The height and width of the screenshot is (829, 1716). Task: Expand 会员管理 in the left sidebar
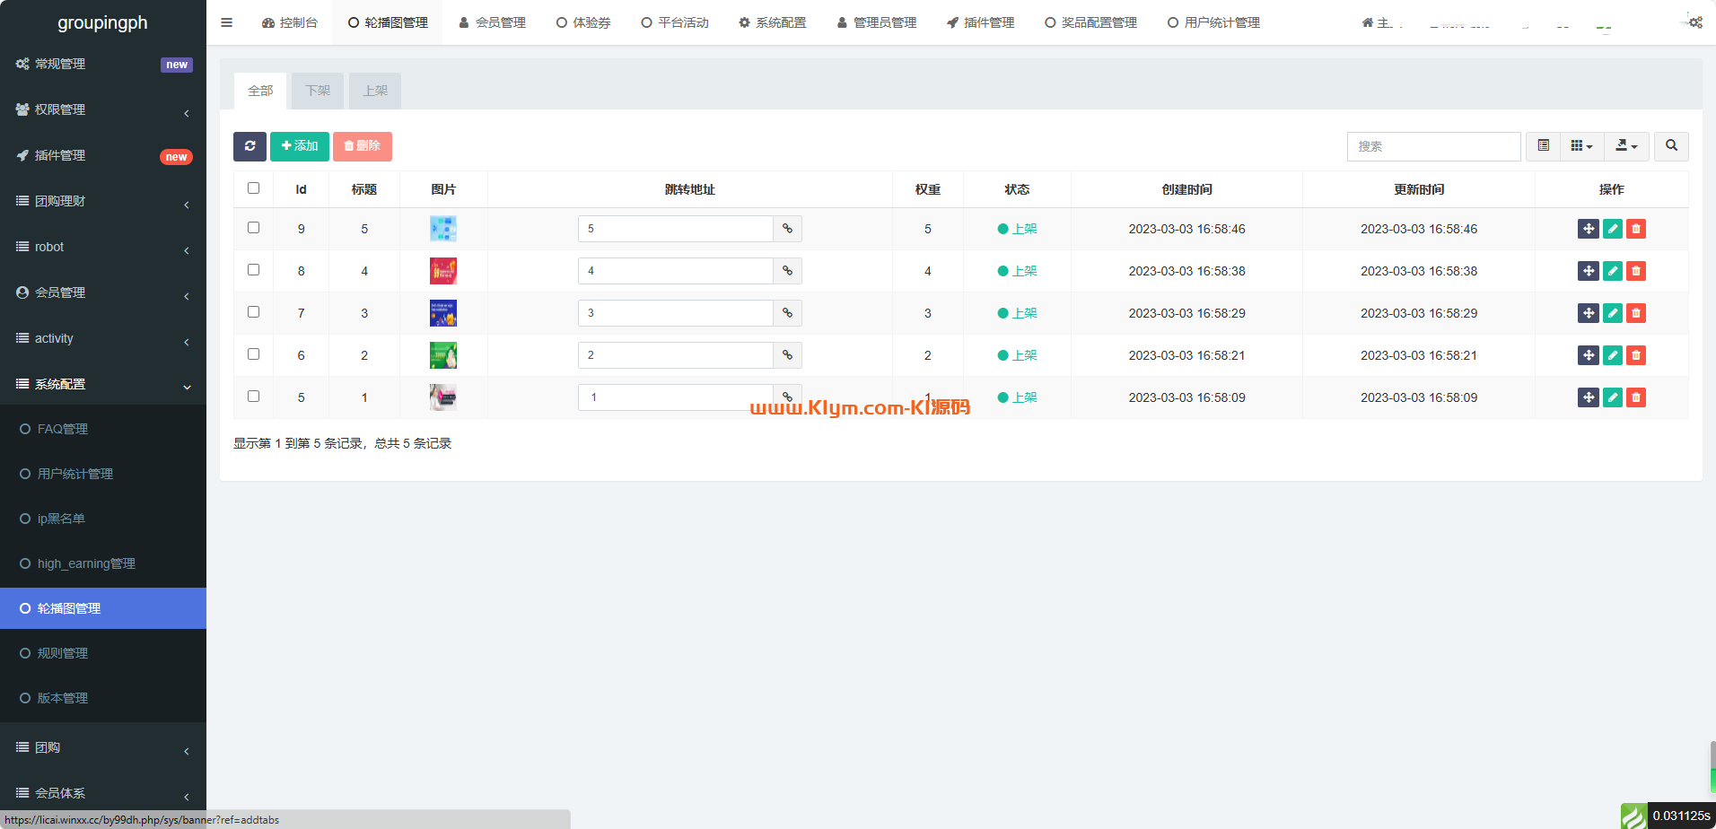click(103, 292)
